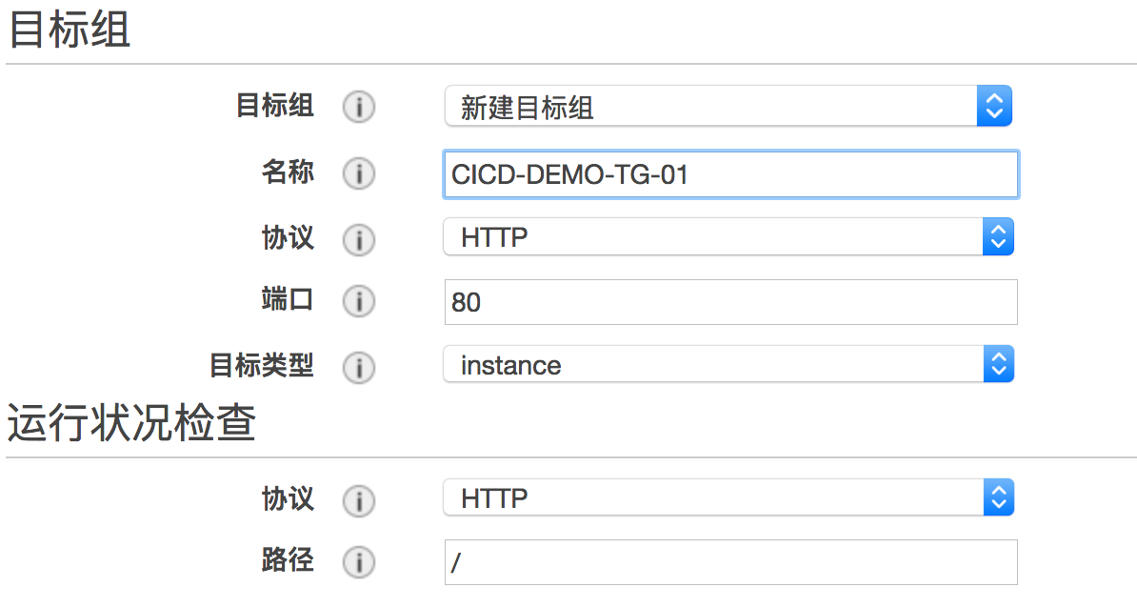
Task: Show info for 协议 under 运行状况检查
Action: tap(359, 500)
